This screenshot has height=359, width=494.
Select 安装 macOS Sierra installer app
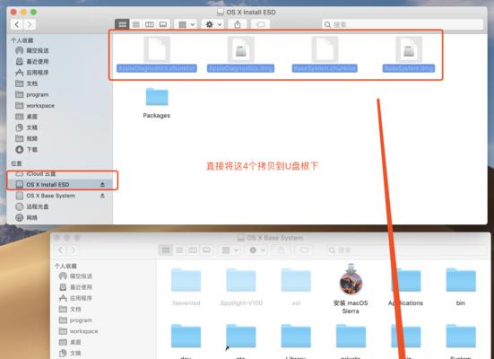pos(351,289)
